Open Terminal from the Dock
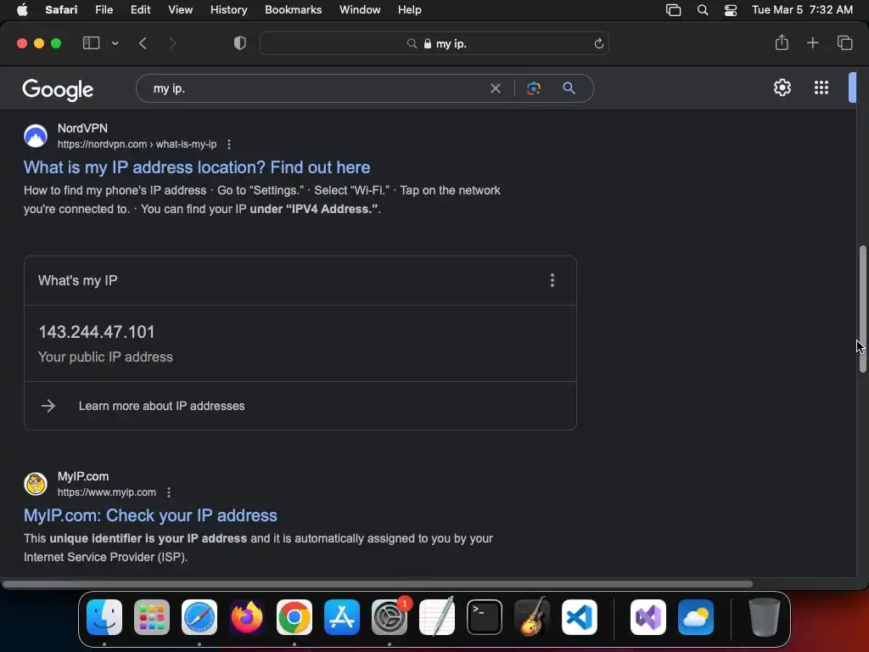 click(485, 617)
